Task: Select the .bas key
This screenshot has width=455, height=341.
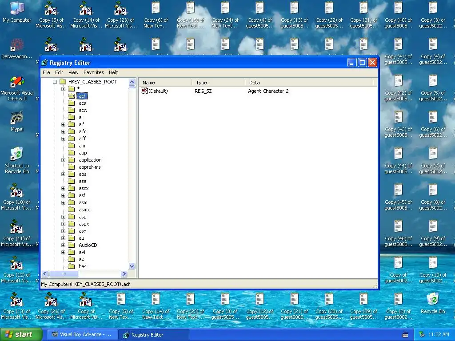Action: pos(82,266)
